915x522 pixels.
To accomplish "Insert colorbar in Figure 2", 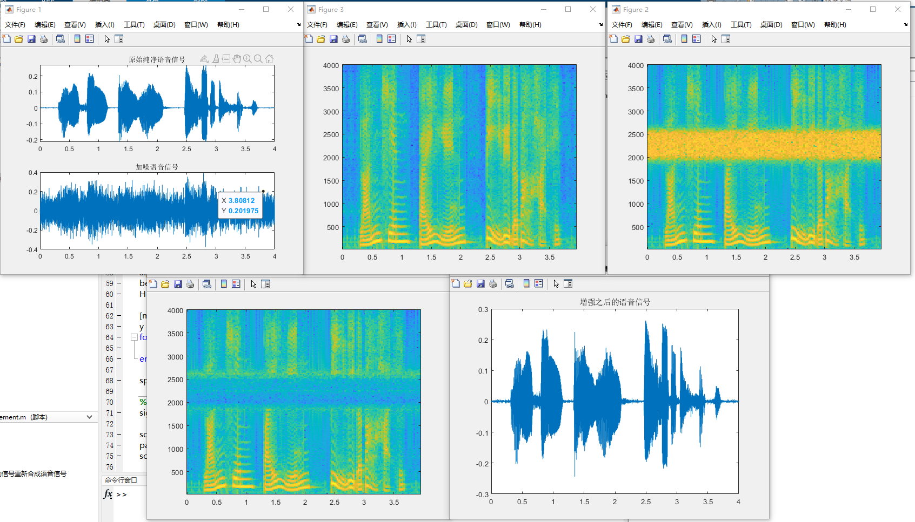I will (x=684, y=39).
